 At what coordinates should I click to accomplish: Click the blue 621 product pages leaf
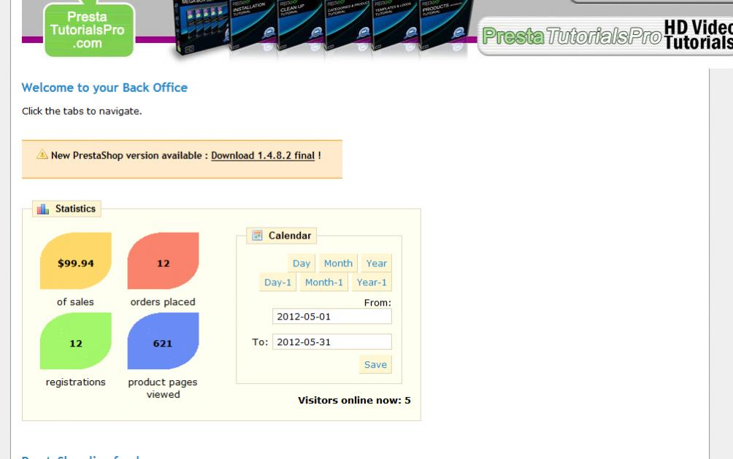pos(163,342)
